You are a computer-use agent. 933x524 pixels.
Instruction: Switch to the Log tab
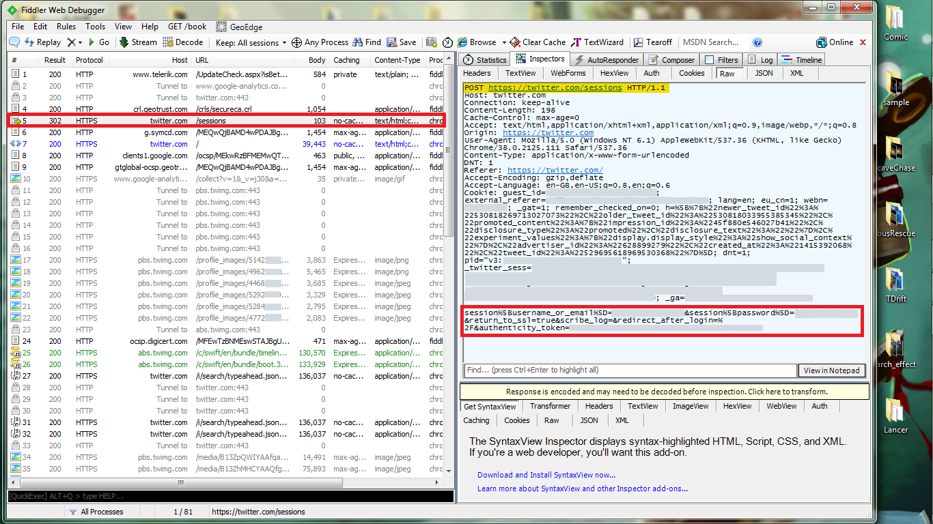(x=760, y=60)
